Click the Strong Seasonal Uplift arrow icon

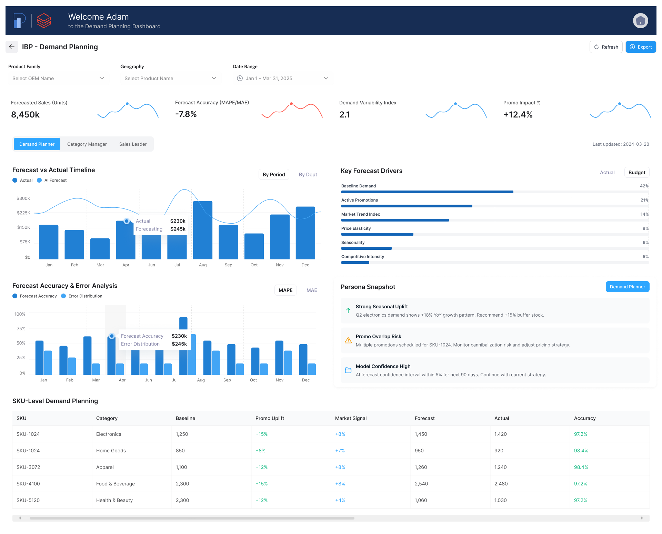pos(348,310)
